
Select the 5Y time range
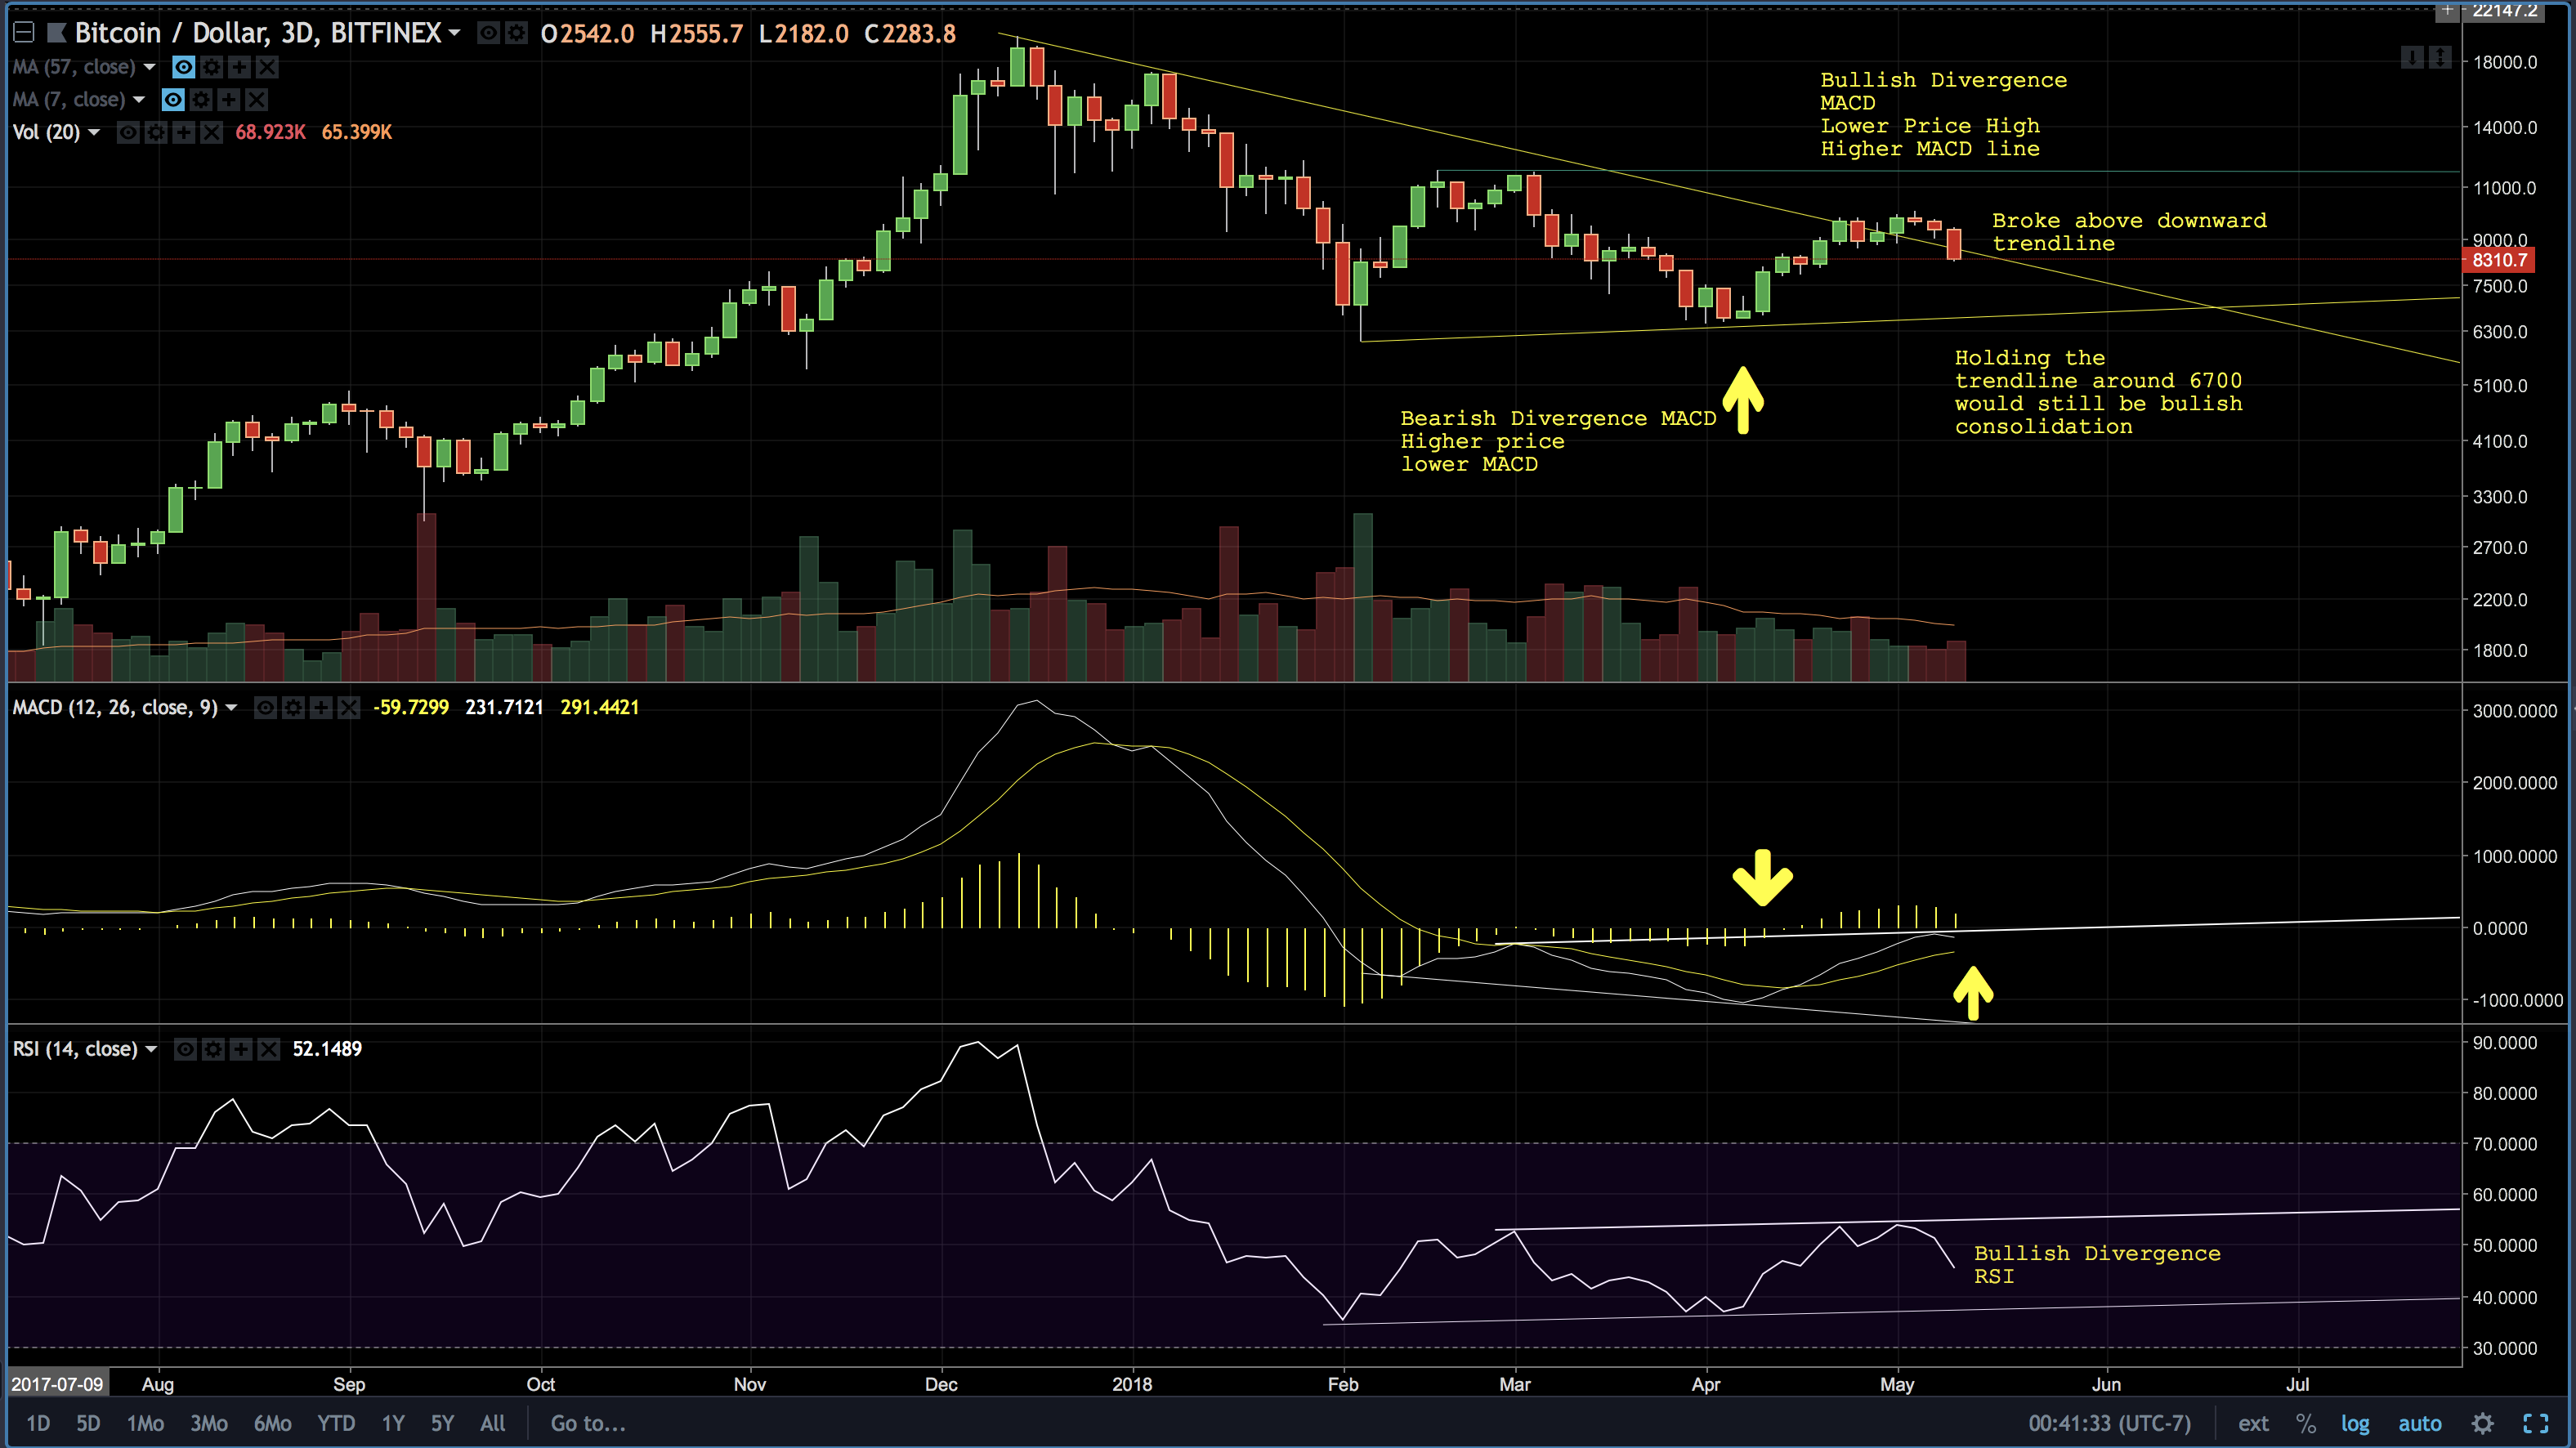click(442, 1423)
